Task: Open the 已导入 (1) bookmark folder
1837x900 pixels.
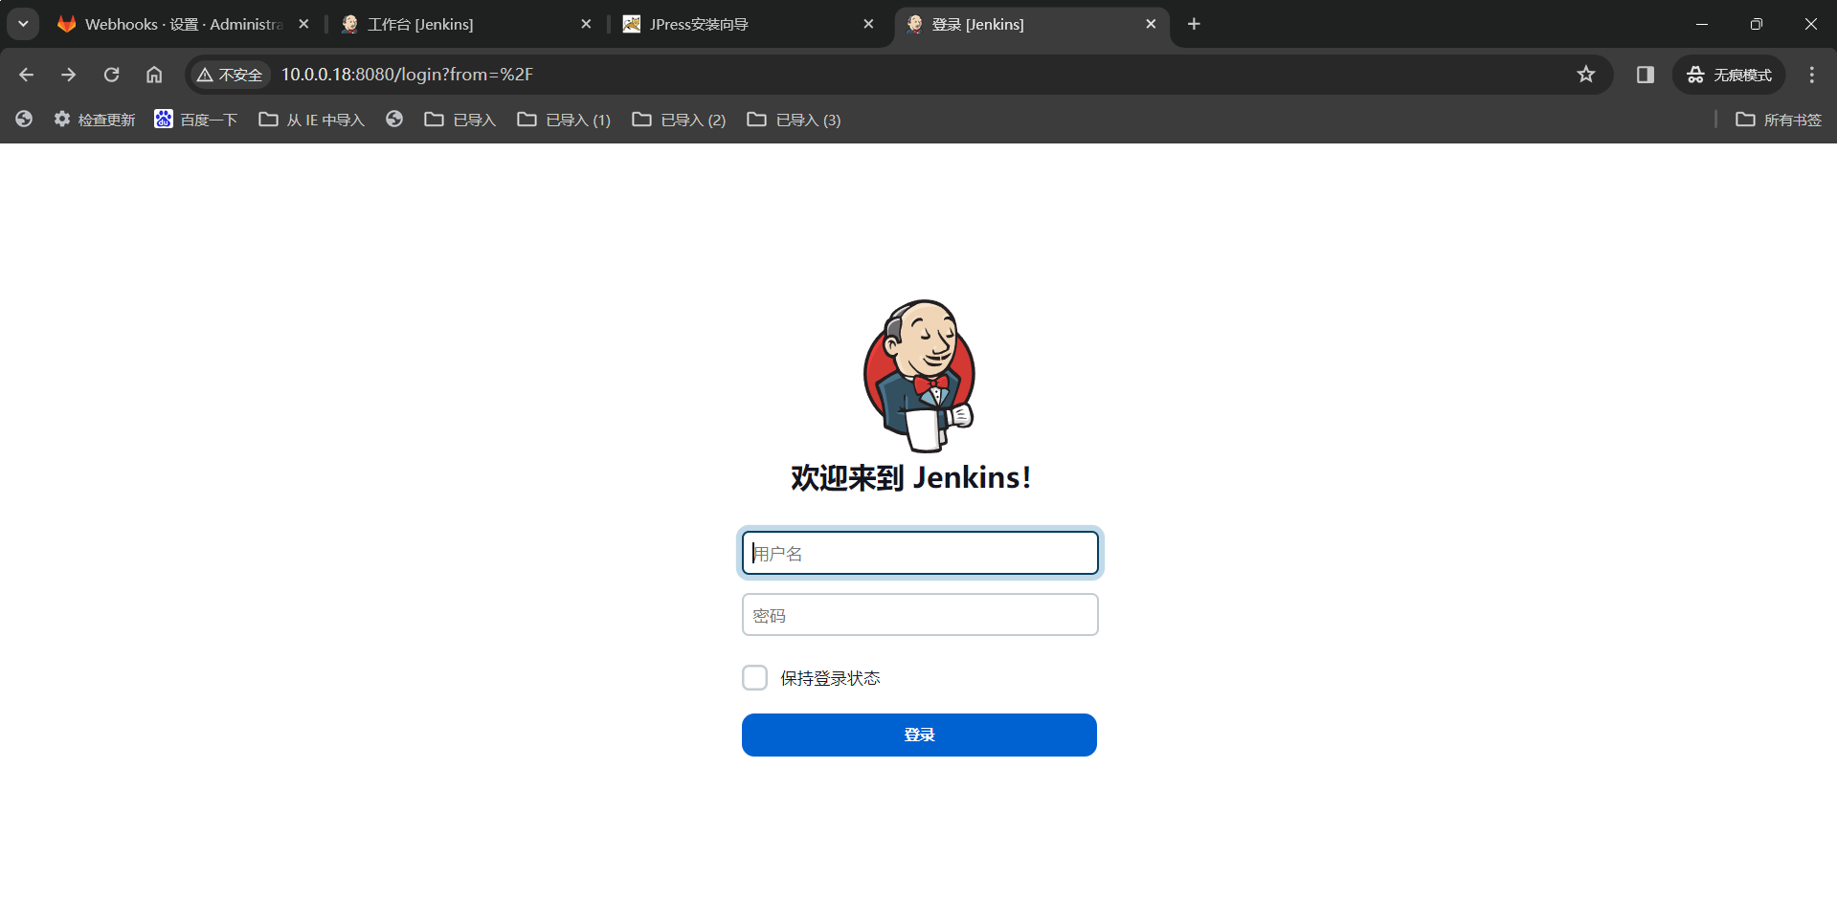Action: (x=564, y=120)
